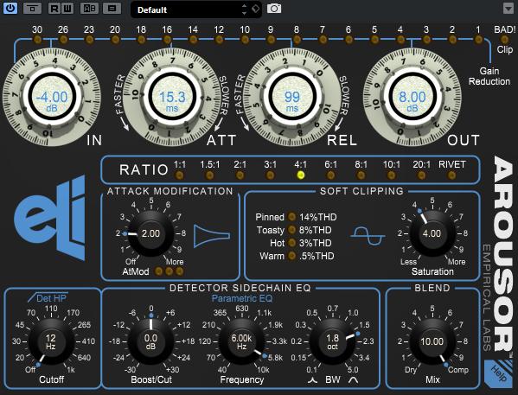The width and height of the screenshot is (518, 395).
Task: Click the Blend Mix knob showing 10.00
Action: click(x=432, y=341)
